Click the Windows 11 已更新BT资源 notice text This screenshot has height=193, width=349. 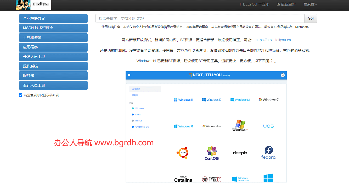coord(206,61)
